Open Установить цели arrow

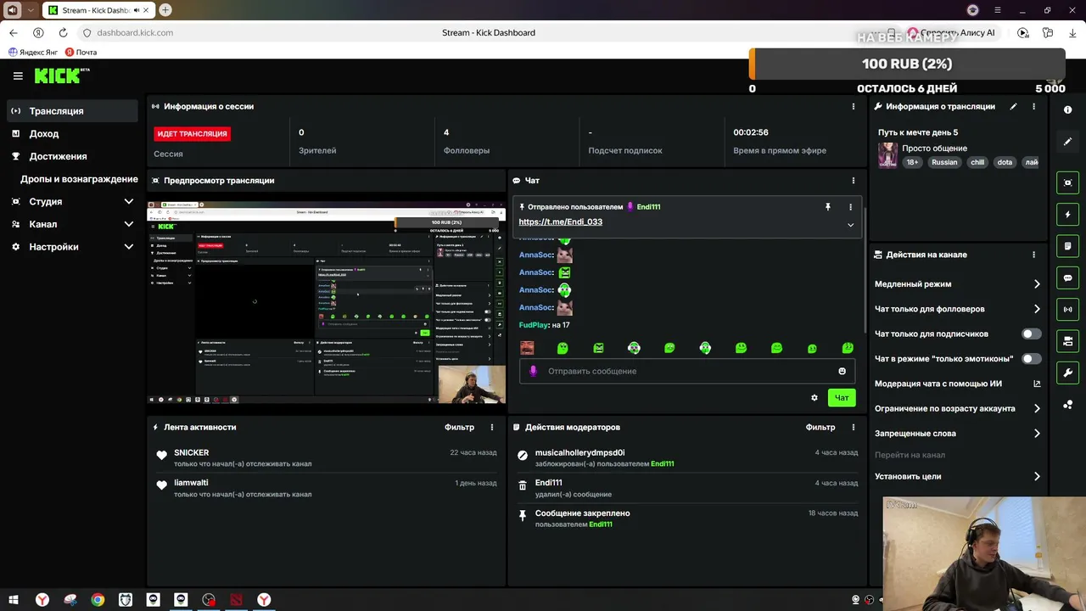1037,476
